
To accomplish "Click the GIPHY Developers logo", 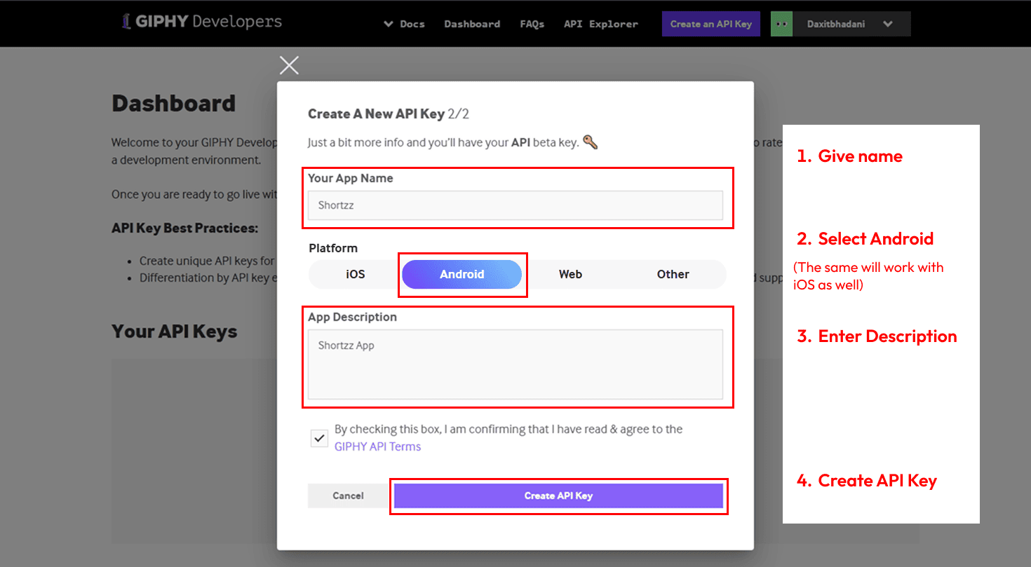I will 201,22.
